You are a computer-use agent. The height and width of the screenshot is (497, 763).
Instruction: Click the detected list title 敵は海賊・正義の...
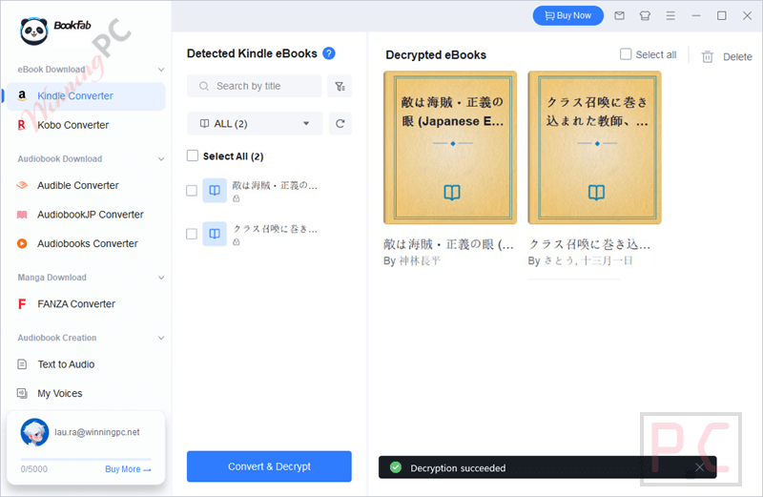(275, 185)
